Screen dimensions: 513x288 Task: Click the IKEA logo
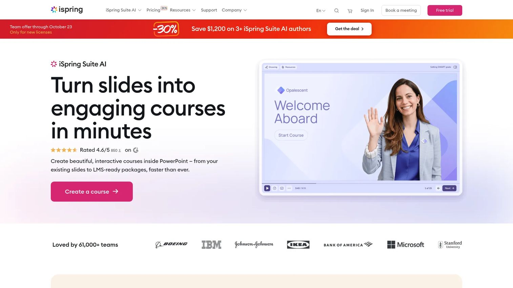click(298, 245)
